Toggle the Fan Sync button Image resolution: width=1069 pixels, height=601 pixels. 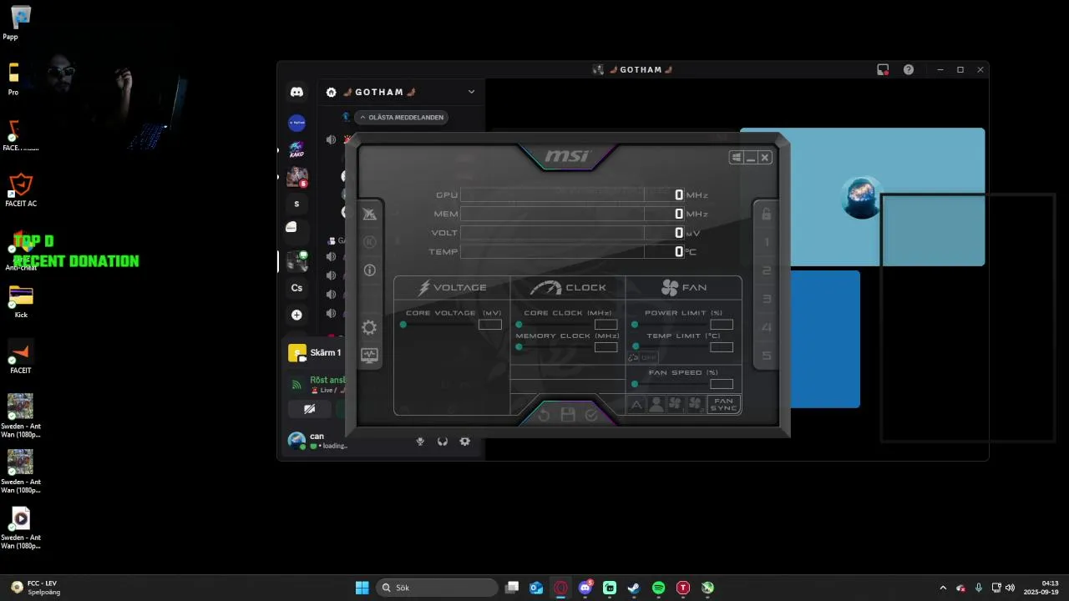tap(723, 404)
